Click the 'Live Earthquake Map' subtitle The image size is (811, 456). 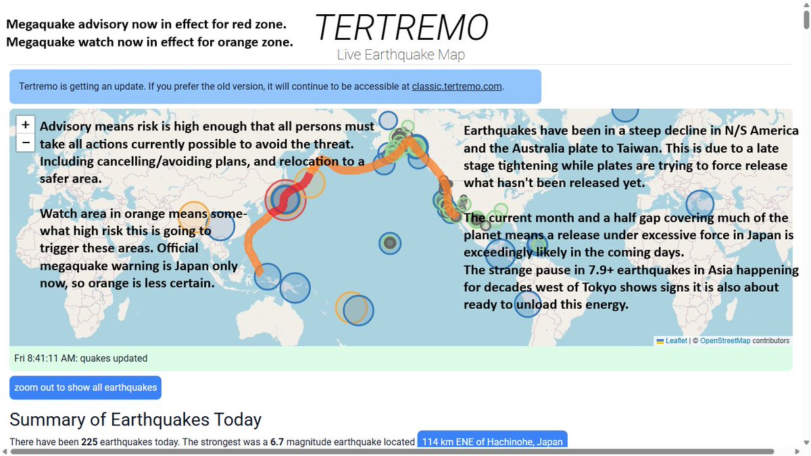point(401,55)
